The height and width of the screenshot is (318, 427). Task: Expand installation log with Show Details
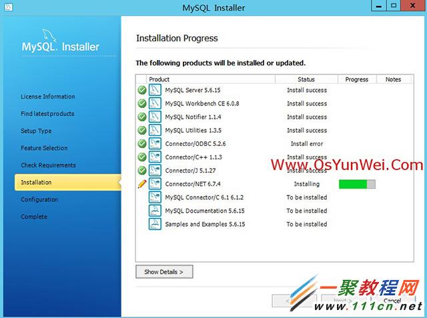(x=164, y=272)
